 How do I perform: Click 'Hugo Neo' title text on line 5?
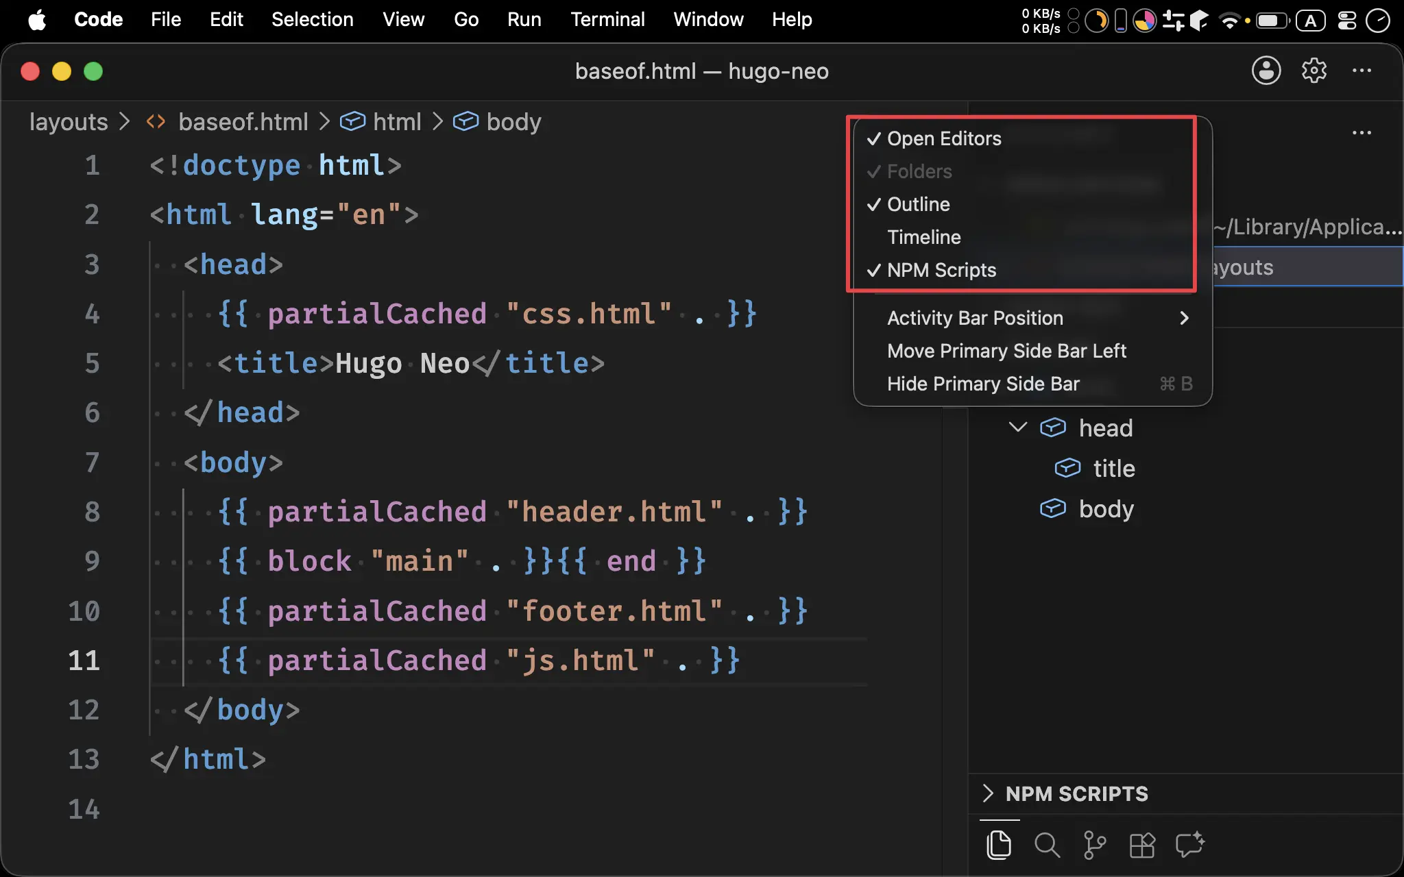[x=402, y=363]
